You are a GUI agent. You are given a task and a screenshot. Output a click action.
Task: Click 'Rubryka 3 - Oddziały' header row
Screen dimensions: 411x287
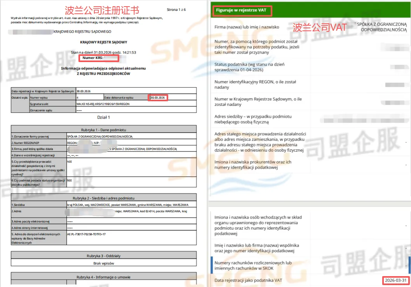(x=104, y=256)
